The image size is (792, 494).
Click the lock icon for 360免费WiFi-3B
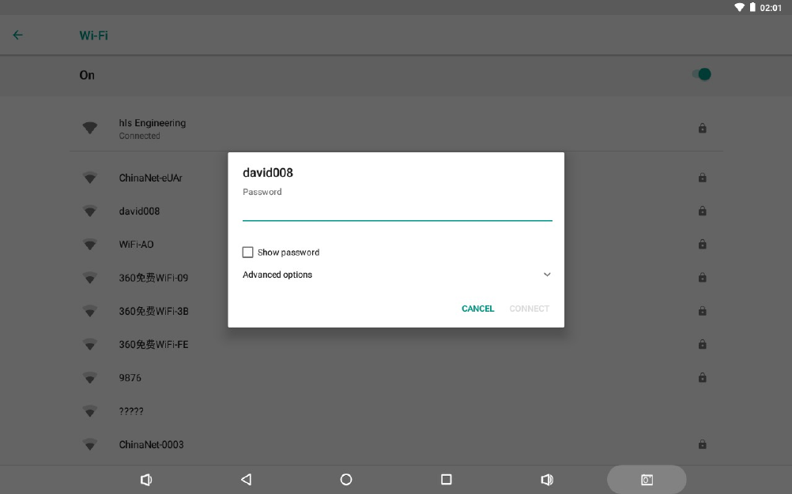tap(702, 311)
